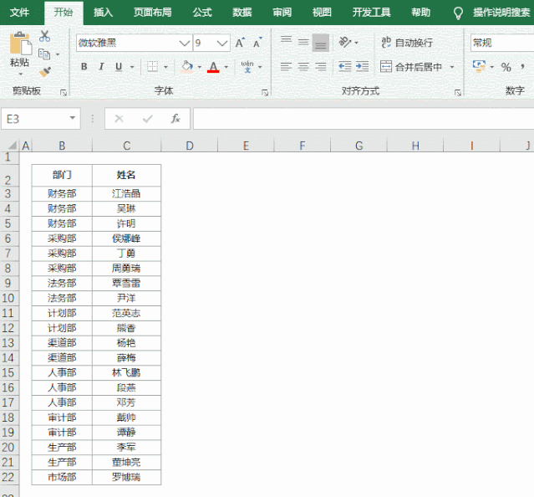Switch to the 插入 tab
534x497 pixels.
click(x=103, y=13)
